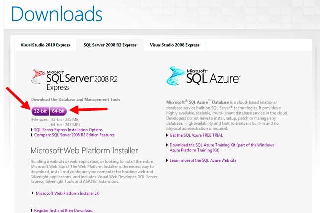
Task: Click the Microsoft SQL Azure Database bold text
Action: tap(197, 102)
